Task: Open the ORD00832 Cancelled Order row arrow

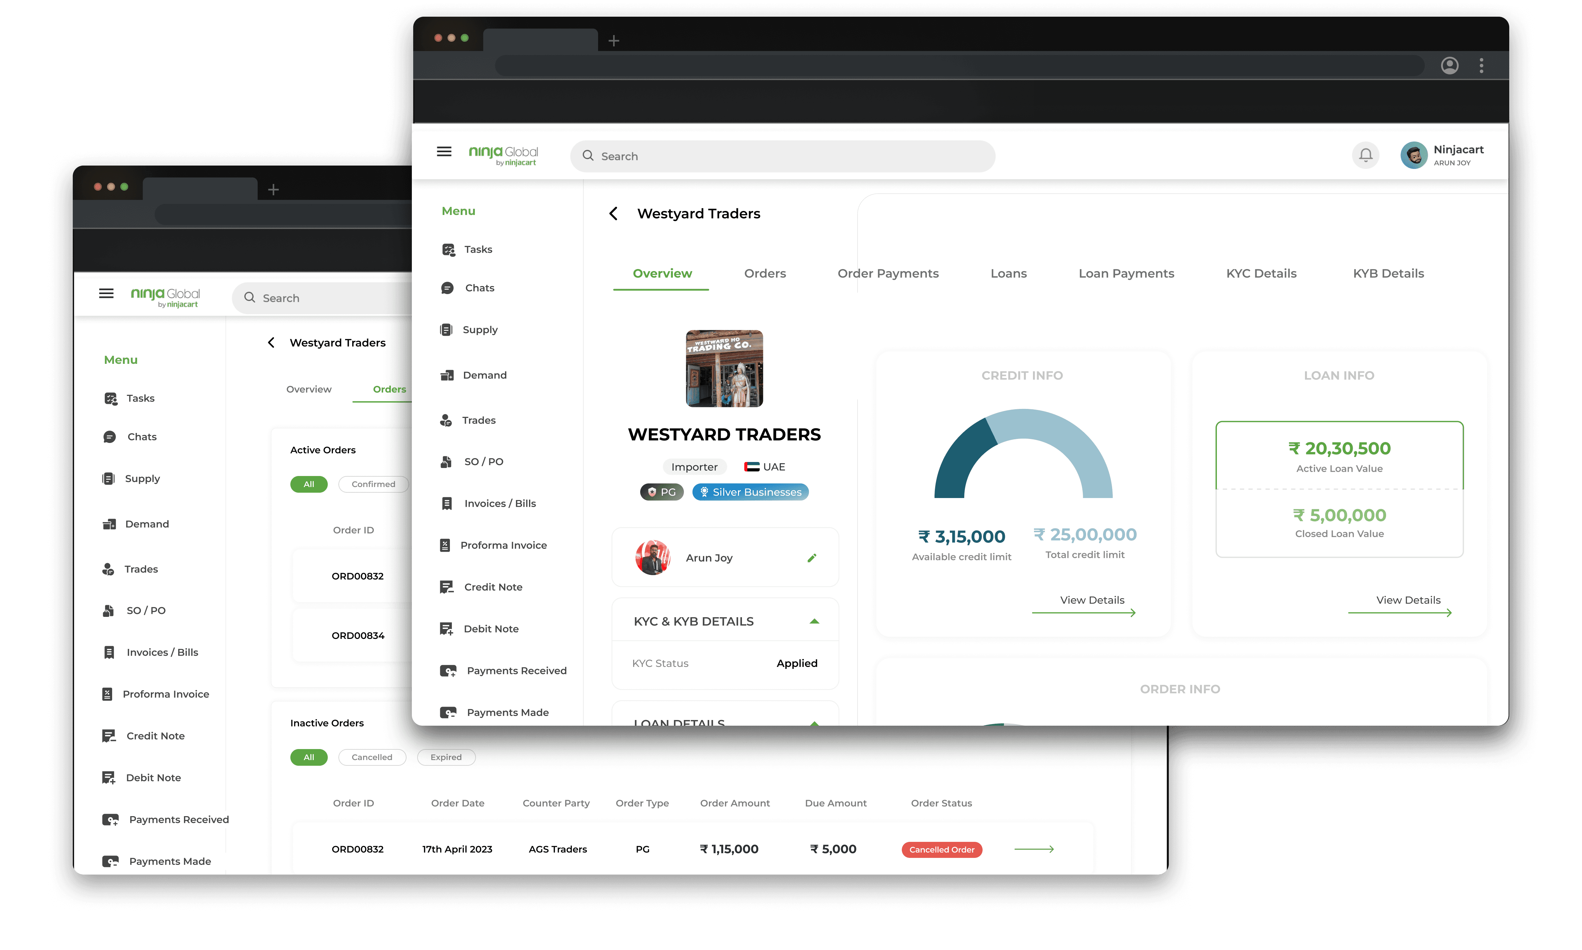Action: pos(1034,849)
